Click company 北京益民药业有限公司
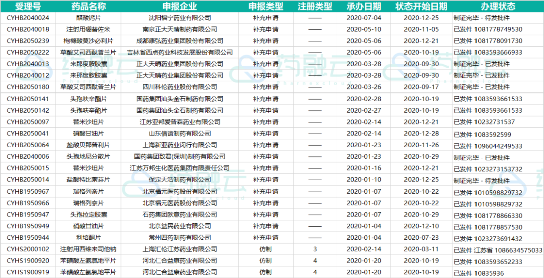 [180, 226]
